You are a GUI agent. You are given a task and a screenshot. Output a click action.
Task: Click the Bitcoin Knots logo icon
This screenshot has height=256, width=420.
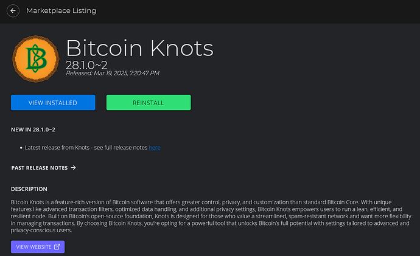point(36,59)
